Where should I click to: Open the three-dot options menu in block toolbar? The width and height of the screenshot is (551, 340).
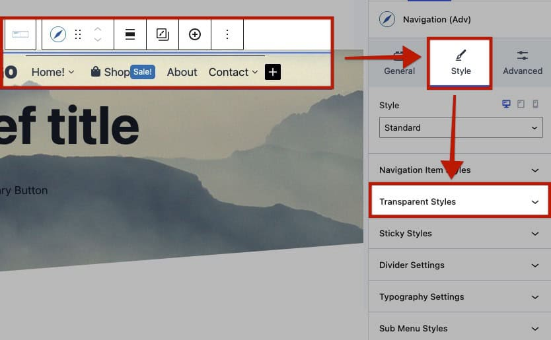(x=227, y=34)
